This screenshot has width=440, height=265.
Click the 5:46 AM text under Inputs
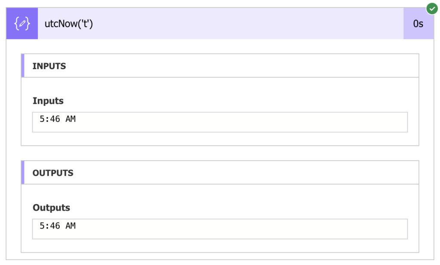click(58, 119)
